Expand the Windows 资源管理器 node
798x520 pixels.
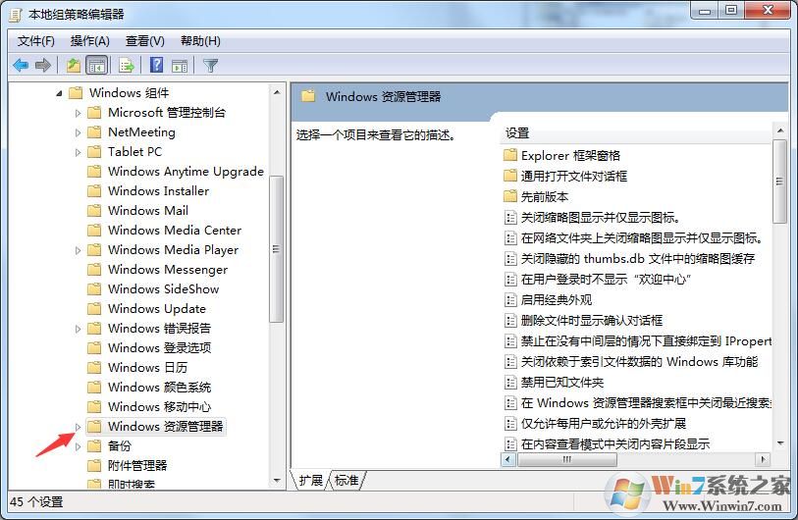tap(78, 427)
